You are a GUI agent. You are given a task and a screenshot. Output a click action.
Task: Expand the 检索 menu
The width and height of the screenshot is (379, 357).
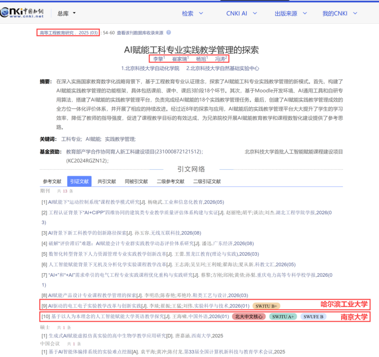[192, 13]
